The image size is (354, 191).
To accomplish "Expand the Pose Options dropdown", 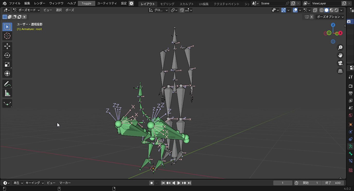I will [330, 17].
